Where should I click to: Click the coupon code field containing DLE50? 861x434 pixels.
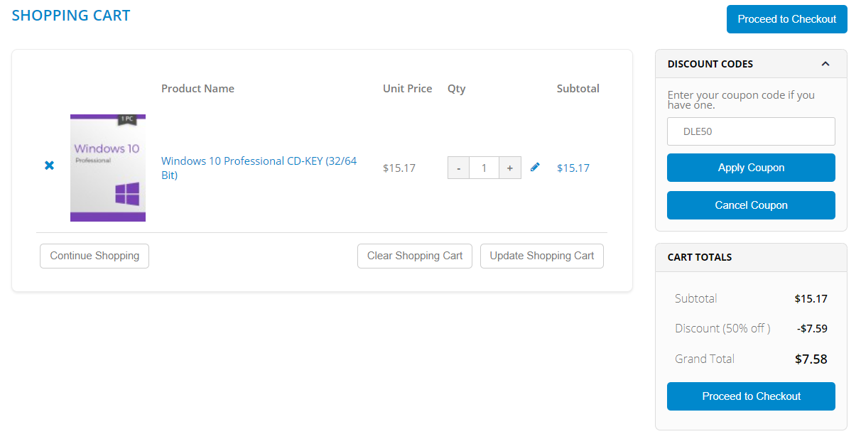(x=751, y=131)
